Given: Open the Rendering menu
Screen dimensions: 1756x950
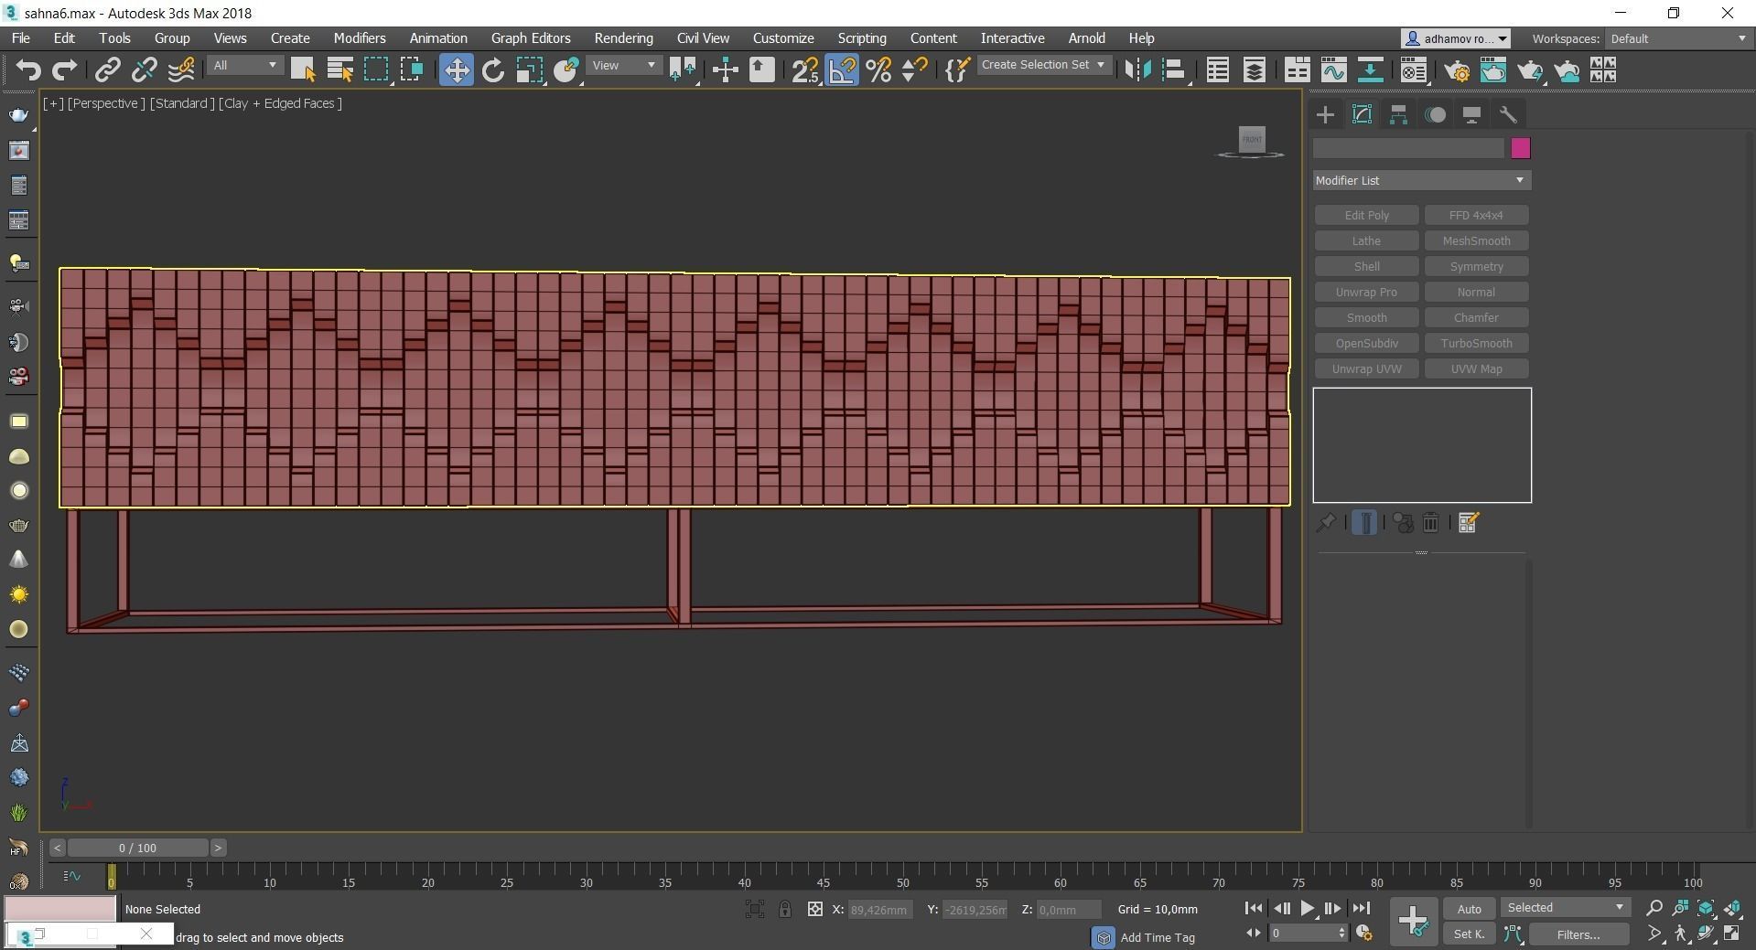Looking at the screenshot, I should point(623,38).
